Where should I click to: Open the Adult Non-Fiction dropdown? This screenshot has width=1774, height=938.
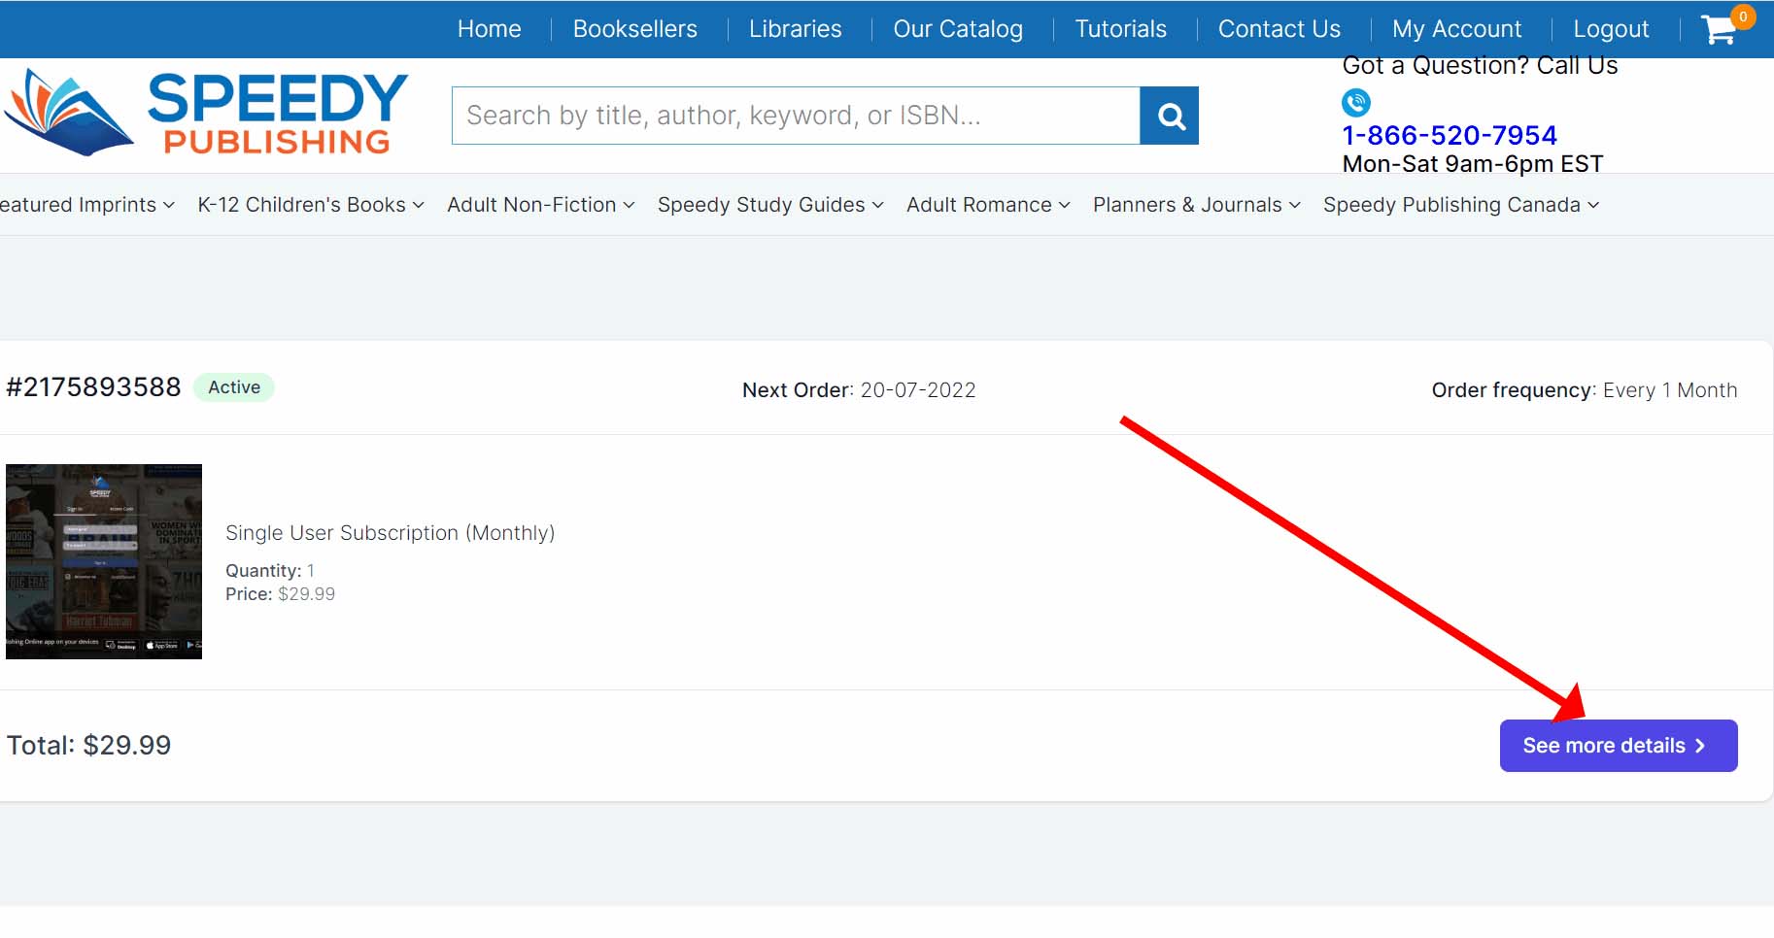tap(541, 205)
